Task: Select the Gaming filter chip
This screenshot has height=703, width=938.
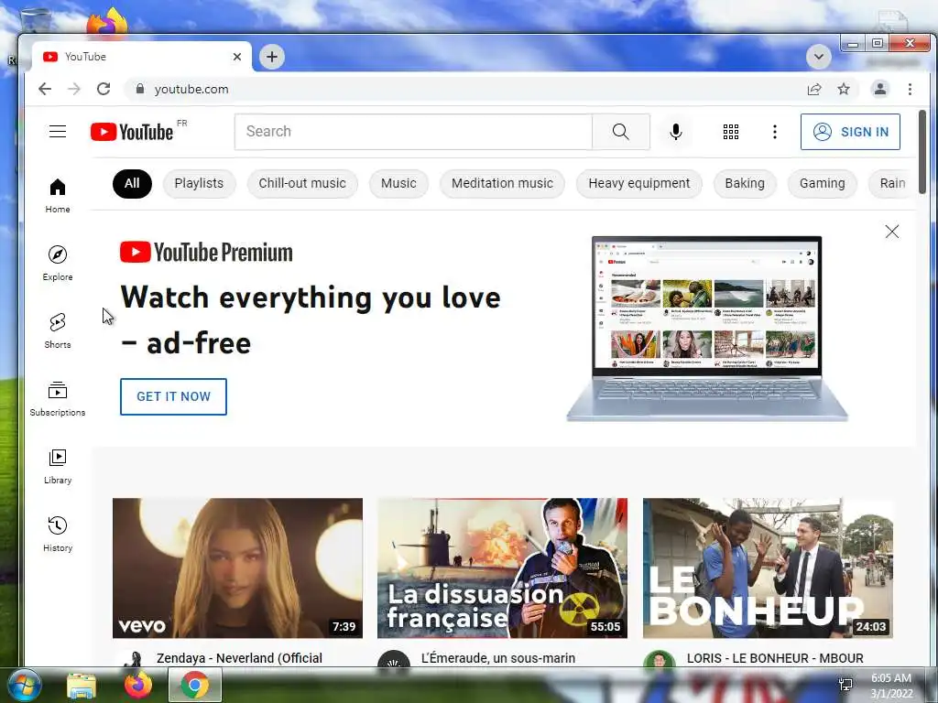Action: (822, 183)
